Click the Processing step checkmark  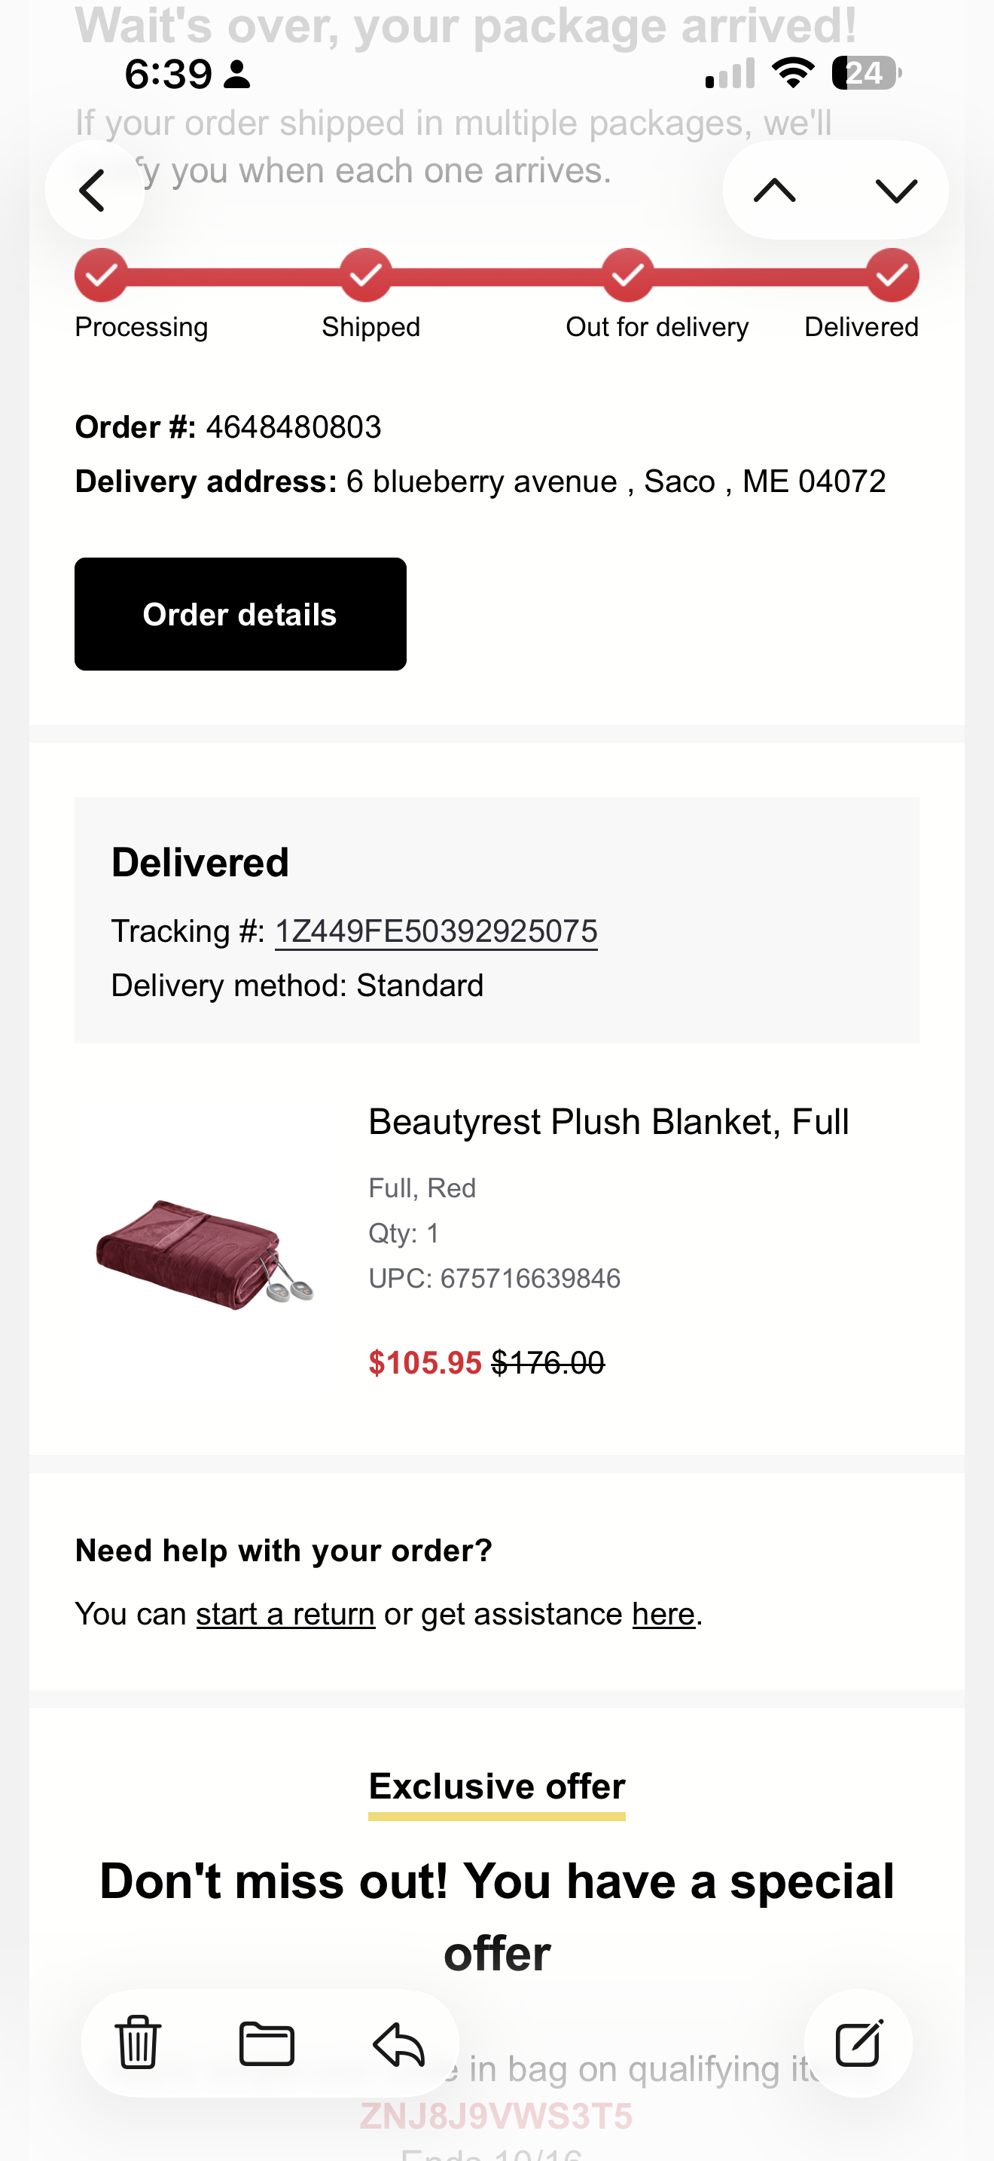point(101,274)
